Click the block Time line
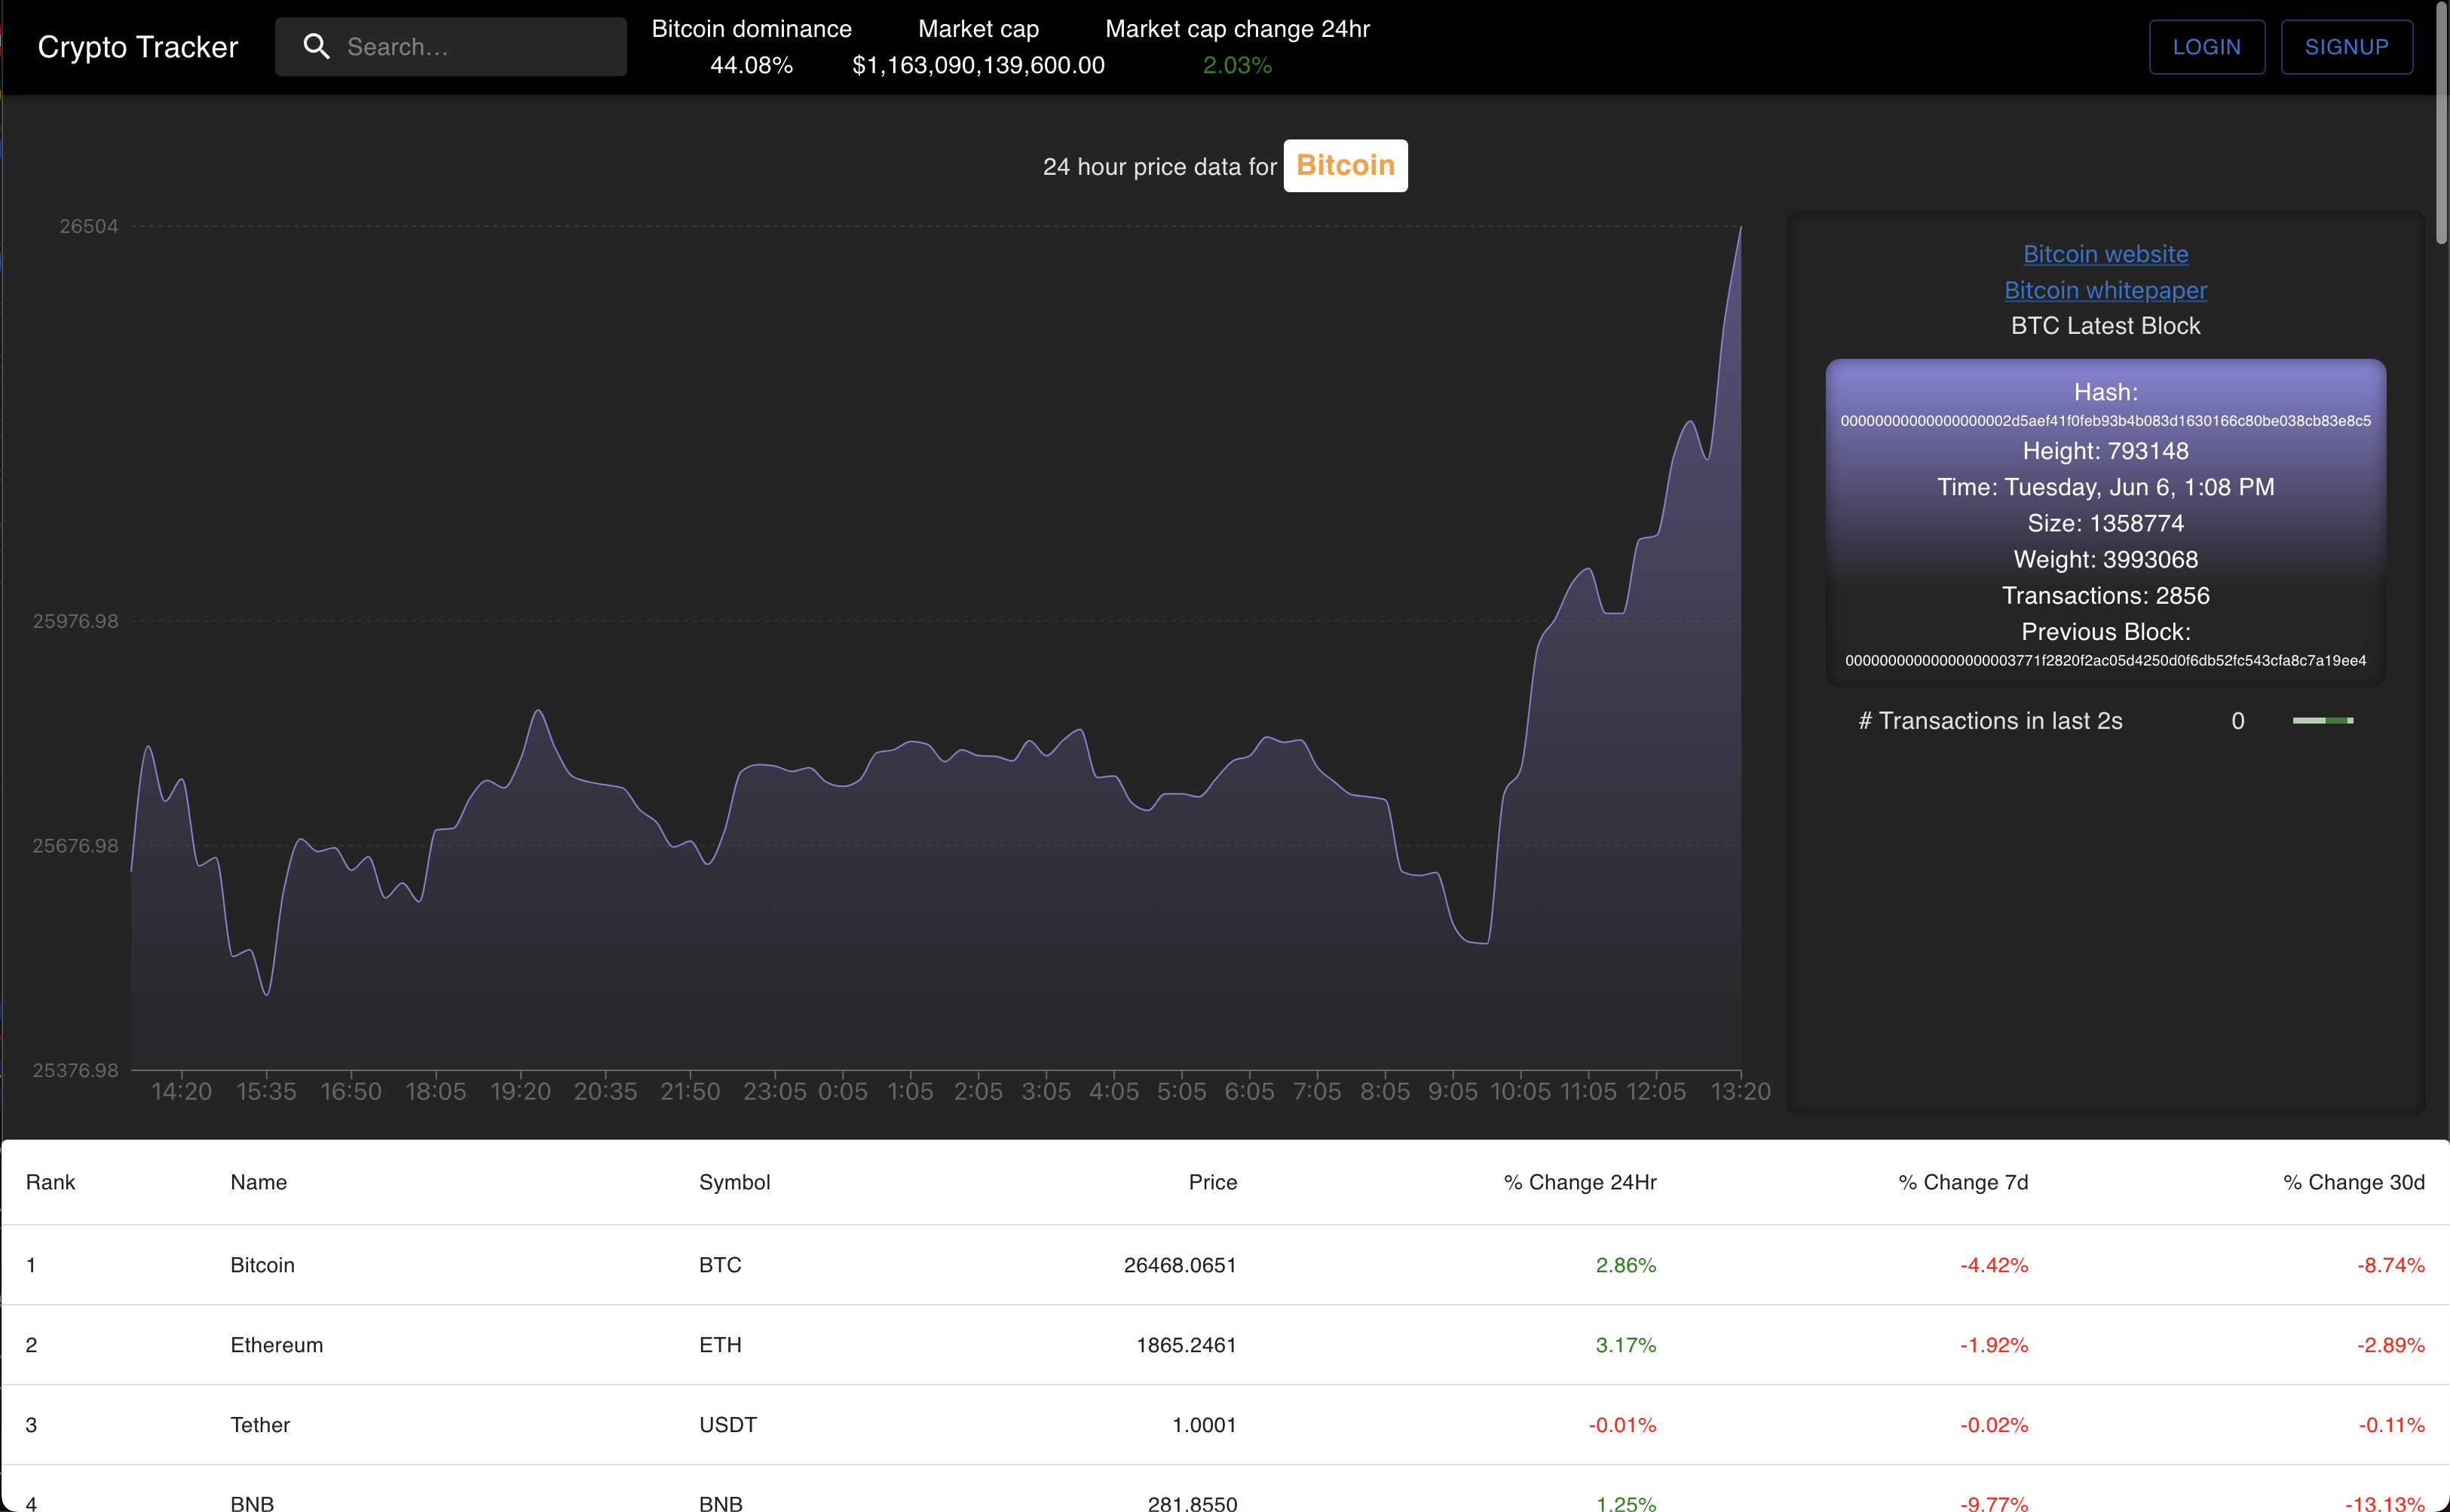The width and height of the screenshot is (2450, 1512). point(2105,487)
